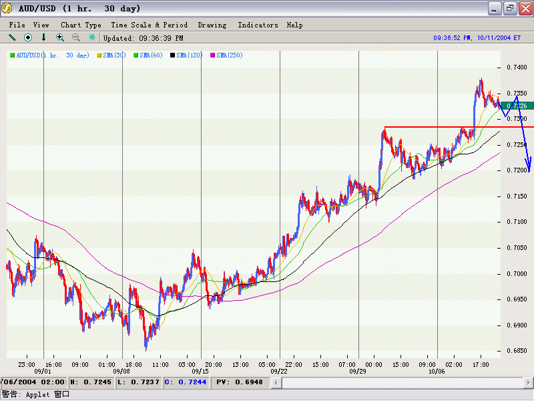534x401 pixels.
Task: Click the circle target marker tool
Action: (28, 38)
